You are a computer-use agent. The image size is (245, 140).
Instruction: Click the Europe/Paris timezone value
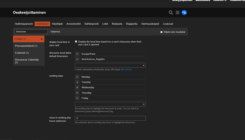pos(113,54)
